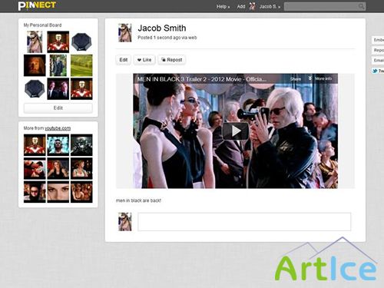384x288 pixels.
Task: Expand the Jacob S. account dropdown
Action: 270,7
